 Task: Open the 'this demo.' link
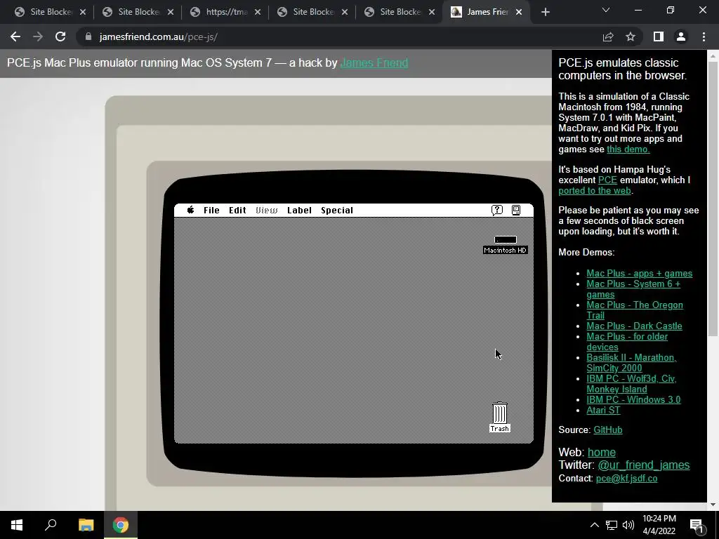coord(628,149)
